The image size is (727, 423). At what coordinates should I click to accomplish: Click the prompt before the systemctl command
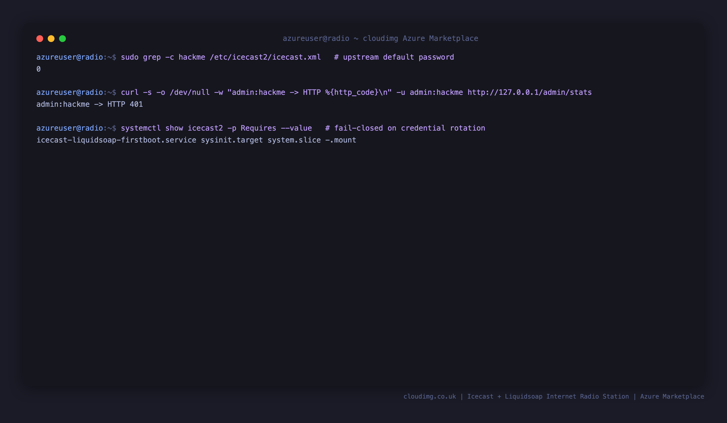pyautogui.click(x=76, y=128)
